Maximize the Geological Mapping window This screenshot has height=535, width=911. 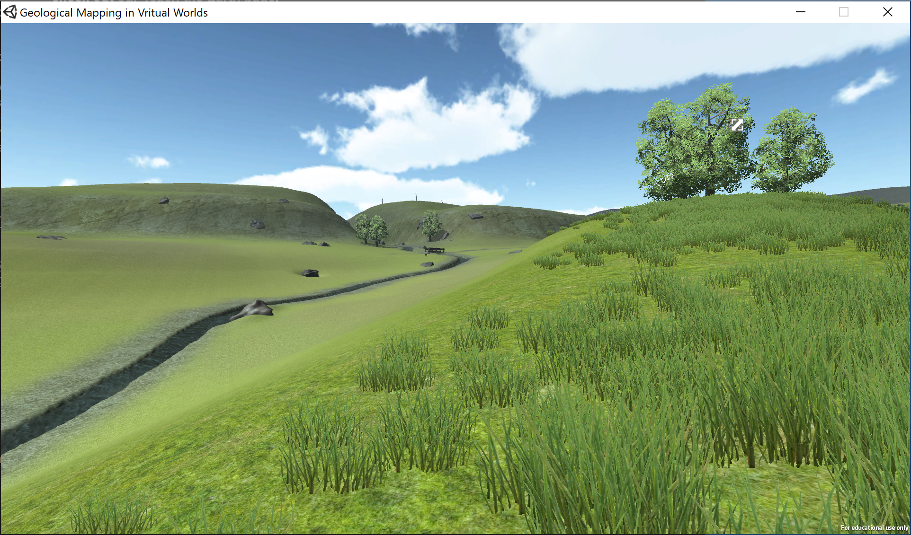click(x=843, y=12)
